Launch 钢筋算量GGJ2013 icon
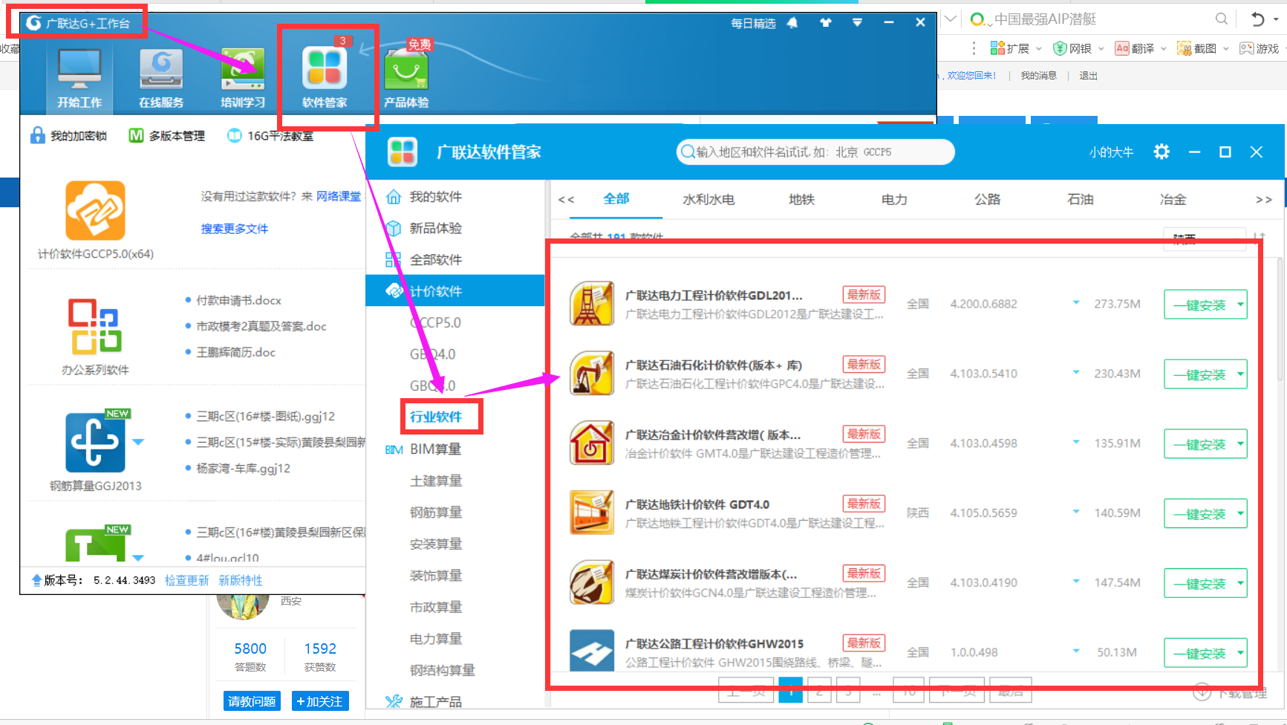The width and height of the screenshot is (1287, 725). (x=95, y=443)
